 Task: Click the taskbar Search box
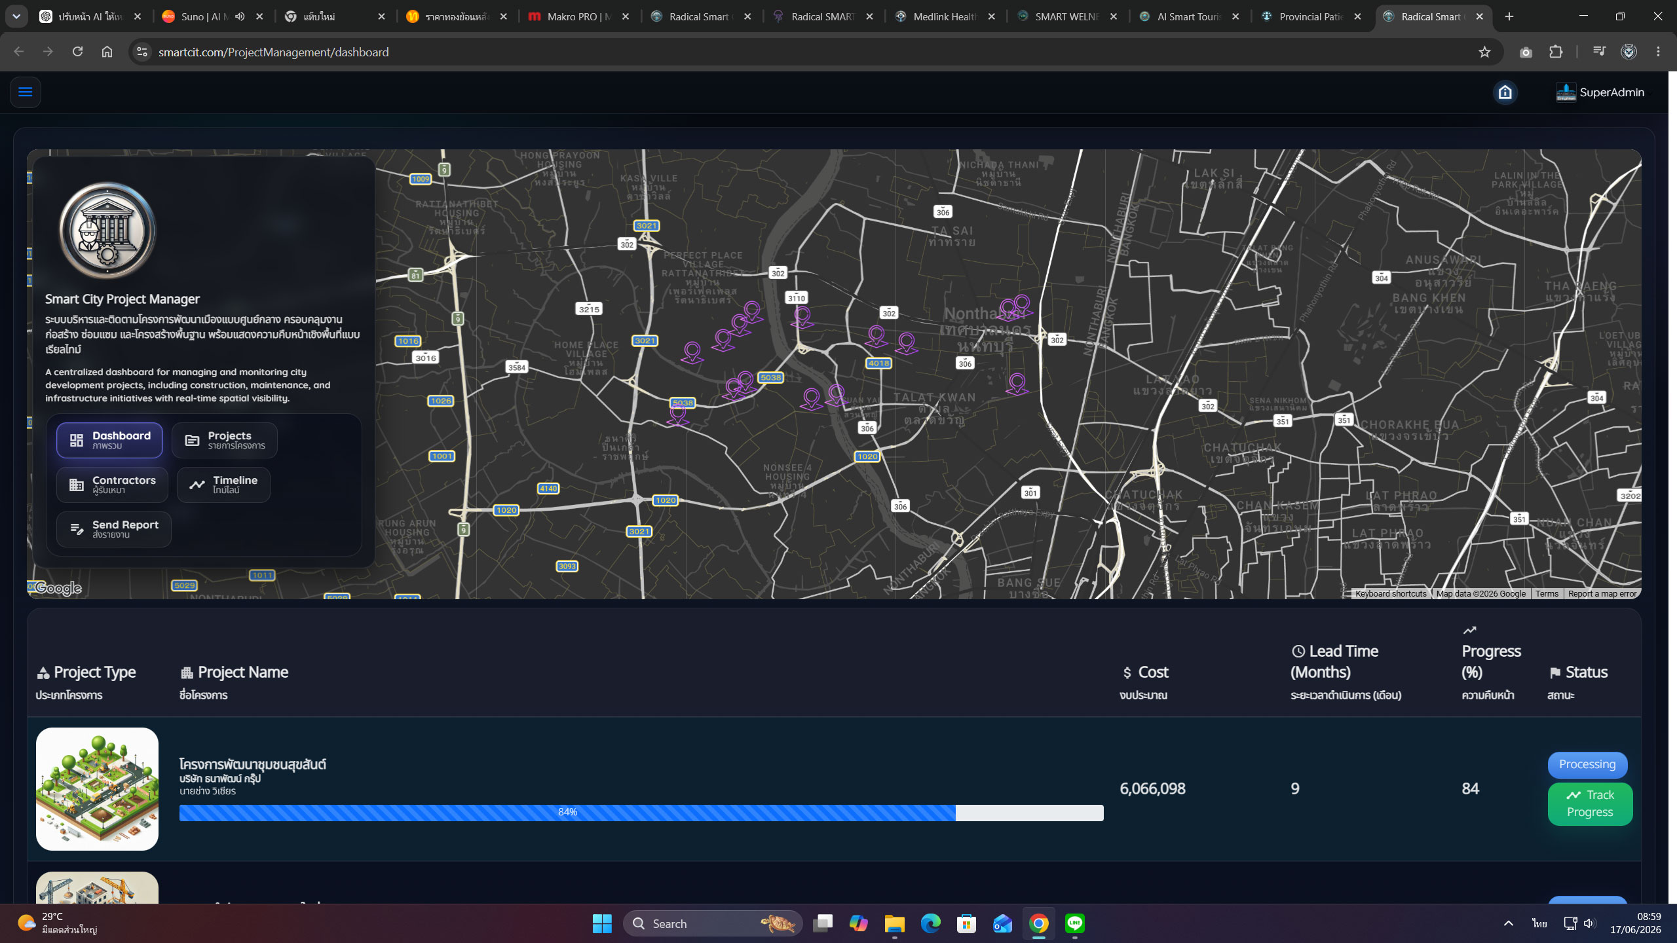(713, 923)
